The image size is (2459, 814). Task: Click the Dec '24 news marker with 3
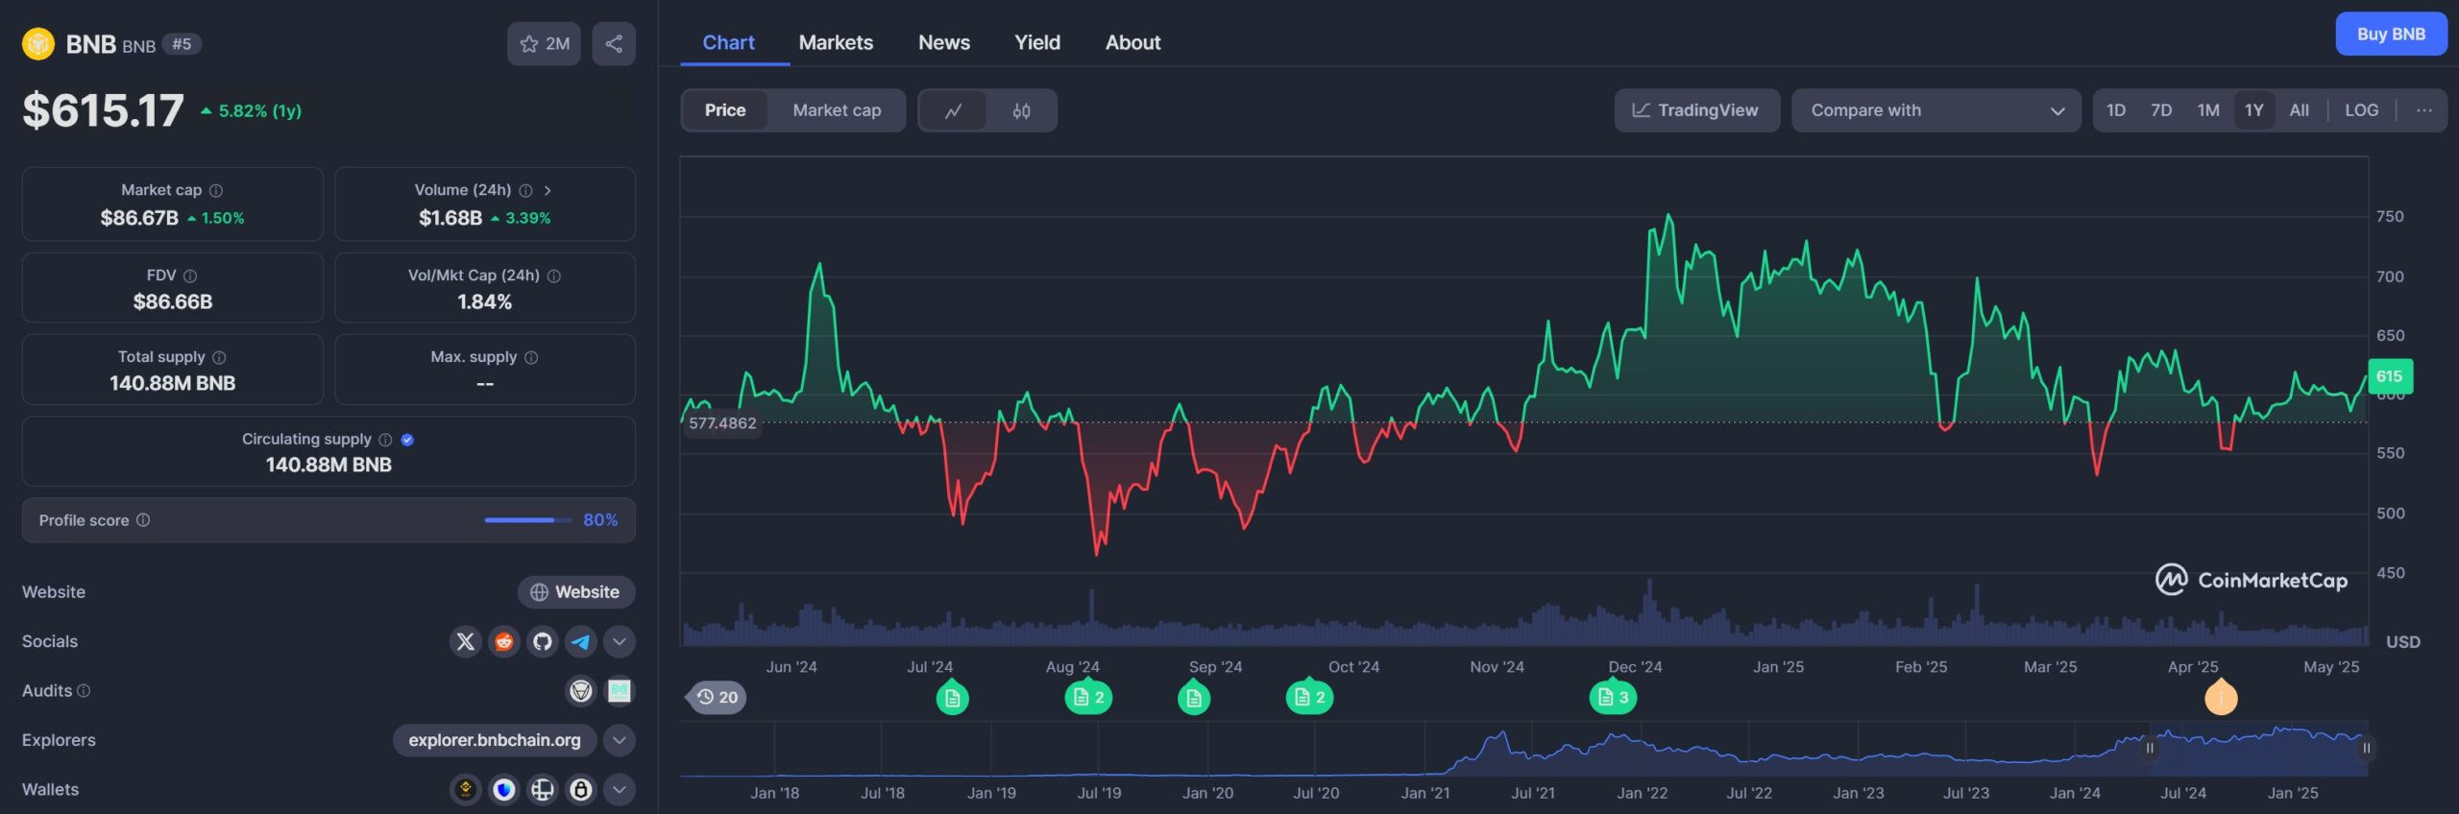click(x=1613, y=698)
